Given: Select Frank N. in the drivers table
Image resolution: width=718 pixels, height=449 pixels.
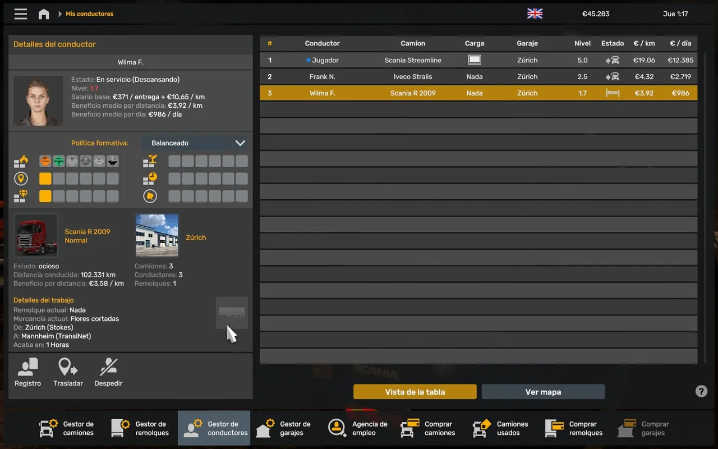Looking at the screenshot, I should click(x=323, y=76).
